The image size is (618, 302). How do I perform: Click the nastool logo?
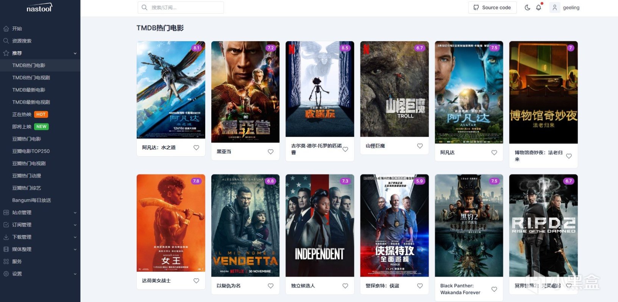[x=39, y=8]
